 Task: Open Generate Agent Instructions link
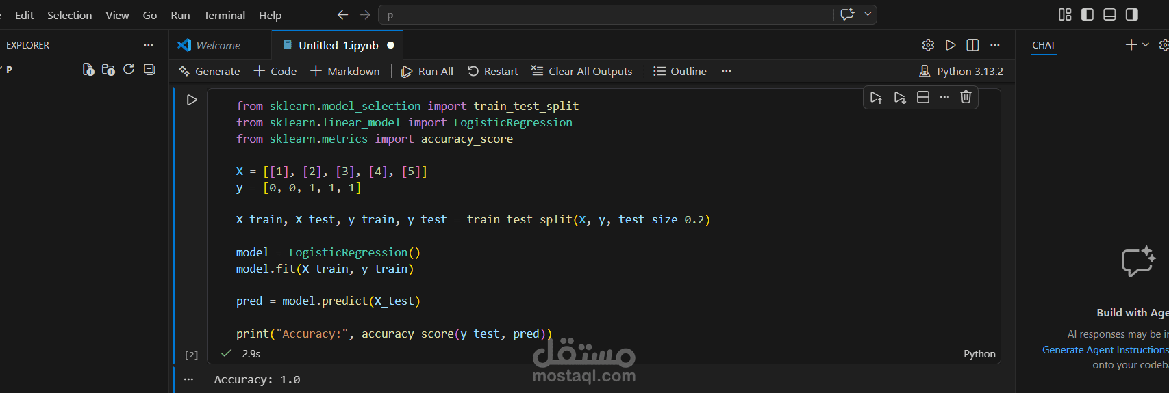click(x=1105, y=349)
